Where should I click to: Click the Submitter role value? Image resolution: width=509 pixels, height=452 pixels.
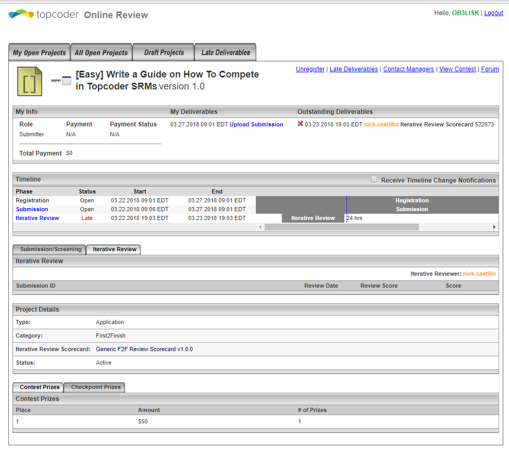[x=31, y=134]
